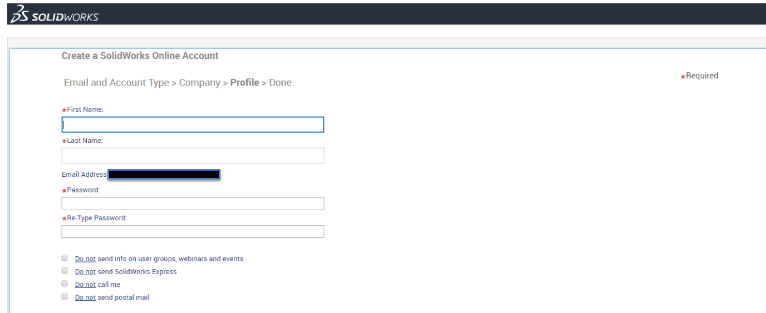Screen dimensions: 766x313
Task: Check 'Do not send info on user groups' box
Action: 65,258
